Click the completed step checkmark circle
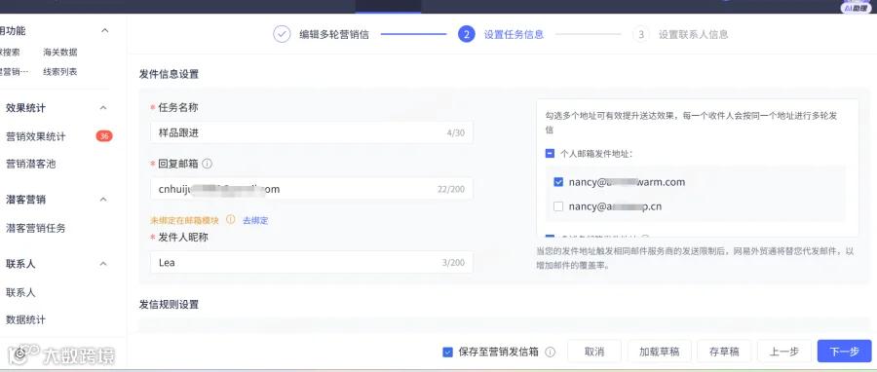 pos(282,34)
